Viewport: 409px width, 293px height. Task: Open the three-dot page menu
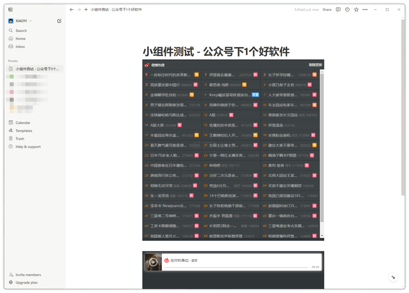click(x=365, y=9)
